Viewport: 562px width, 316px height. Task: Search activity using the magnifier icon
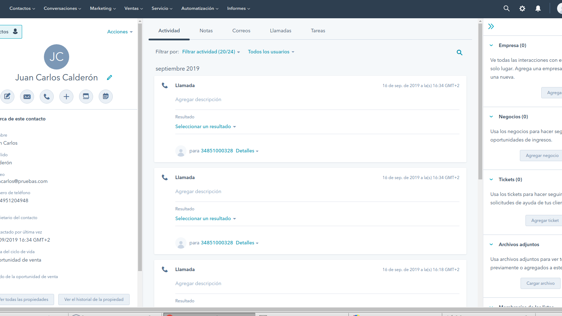click(459, 53)
